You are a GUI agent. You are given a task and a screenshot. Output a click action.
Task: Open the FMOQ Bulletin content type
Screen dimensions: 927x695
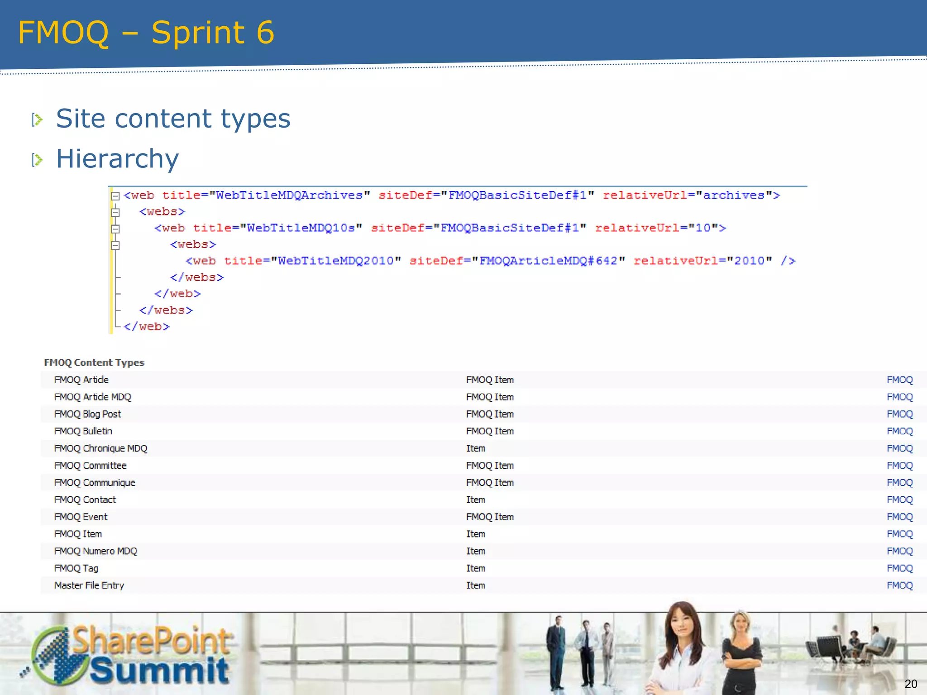pyautogui.click(x=83, y=431)
